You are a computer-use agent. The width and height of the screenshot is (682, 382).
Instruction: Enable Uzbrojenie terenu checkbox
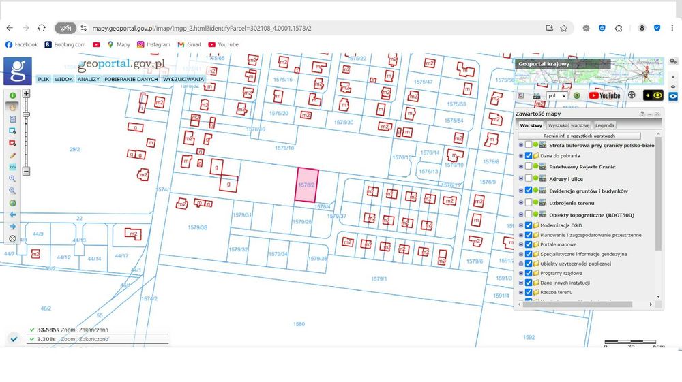[529, 202]
